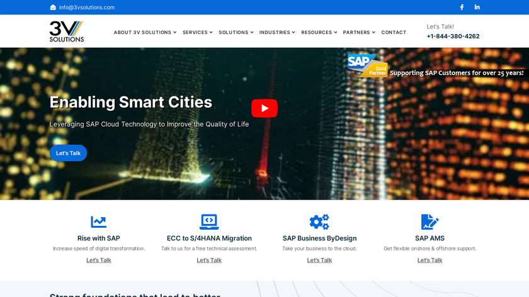Click the info@3vsolutions.com email link
The image size is (529, 297).
87,8
